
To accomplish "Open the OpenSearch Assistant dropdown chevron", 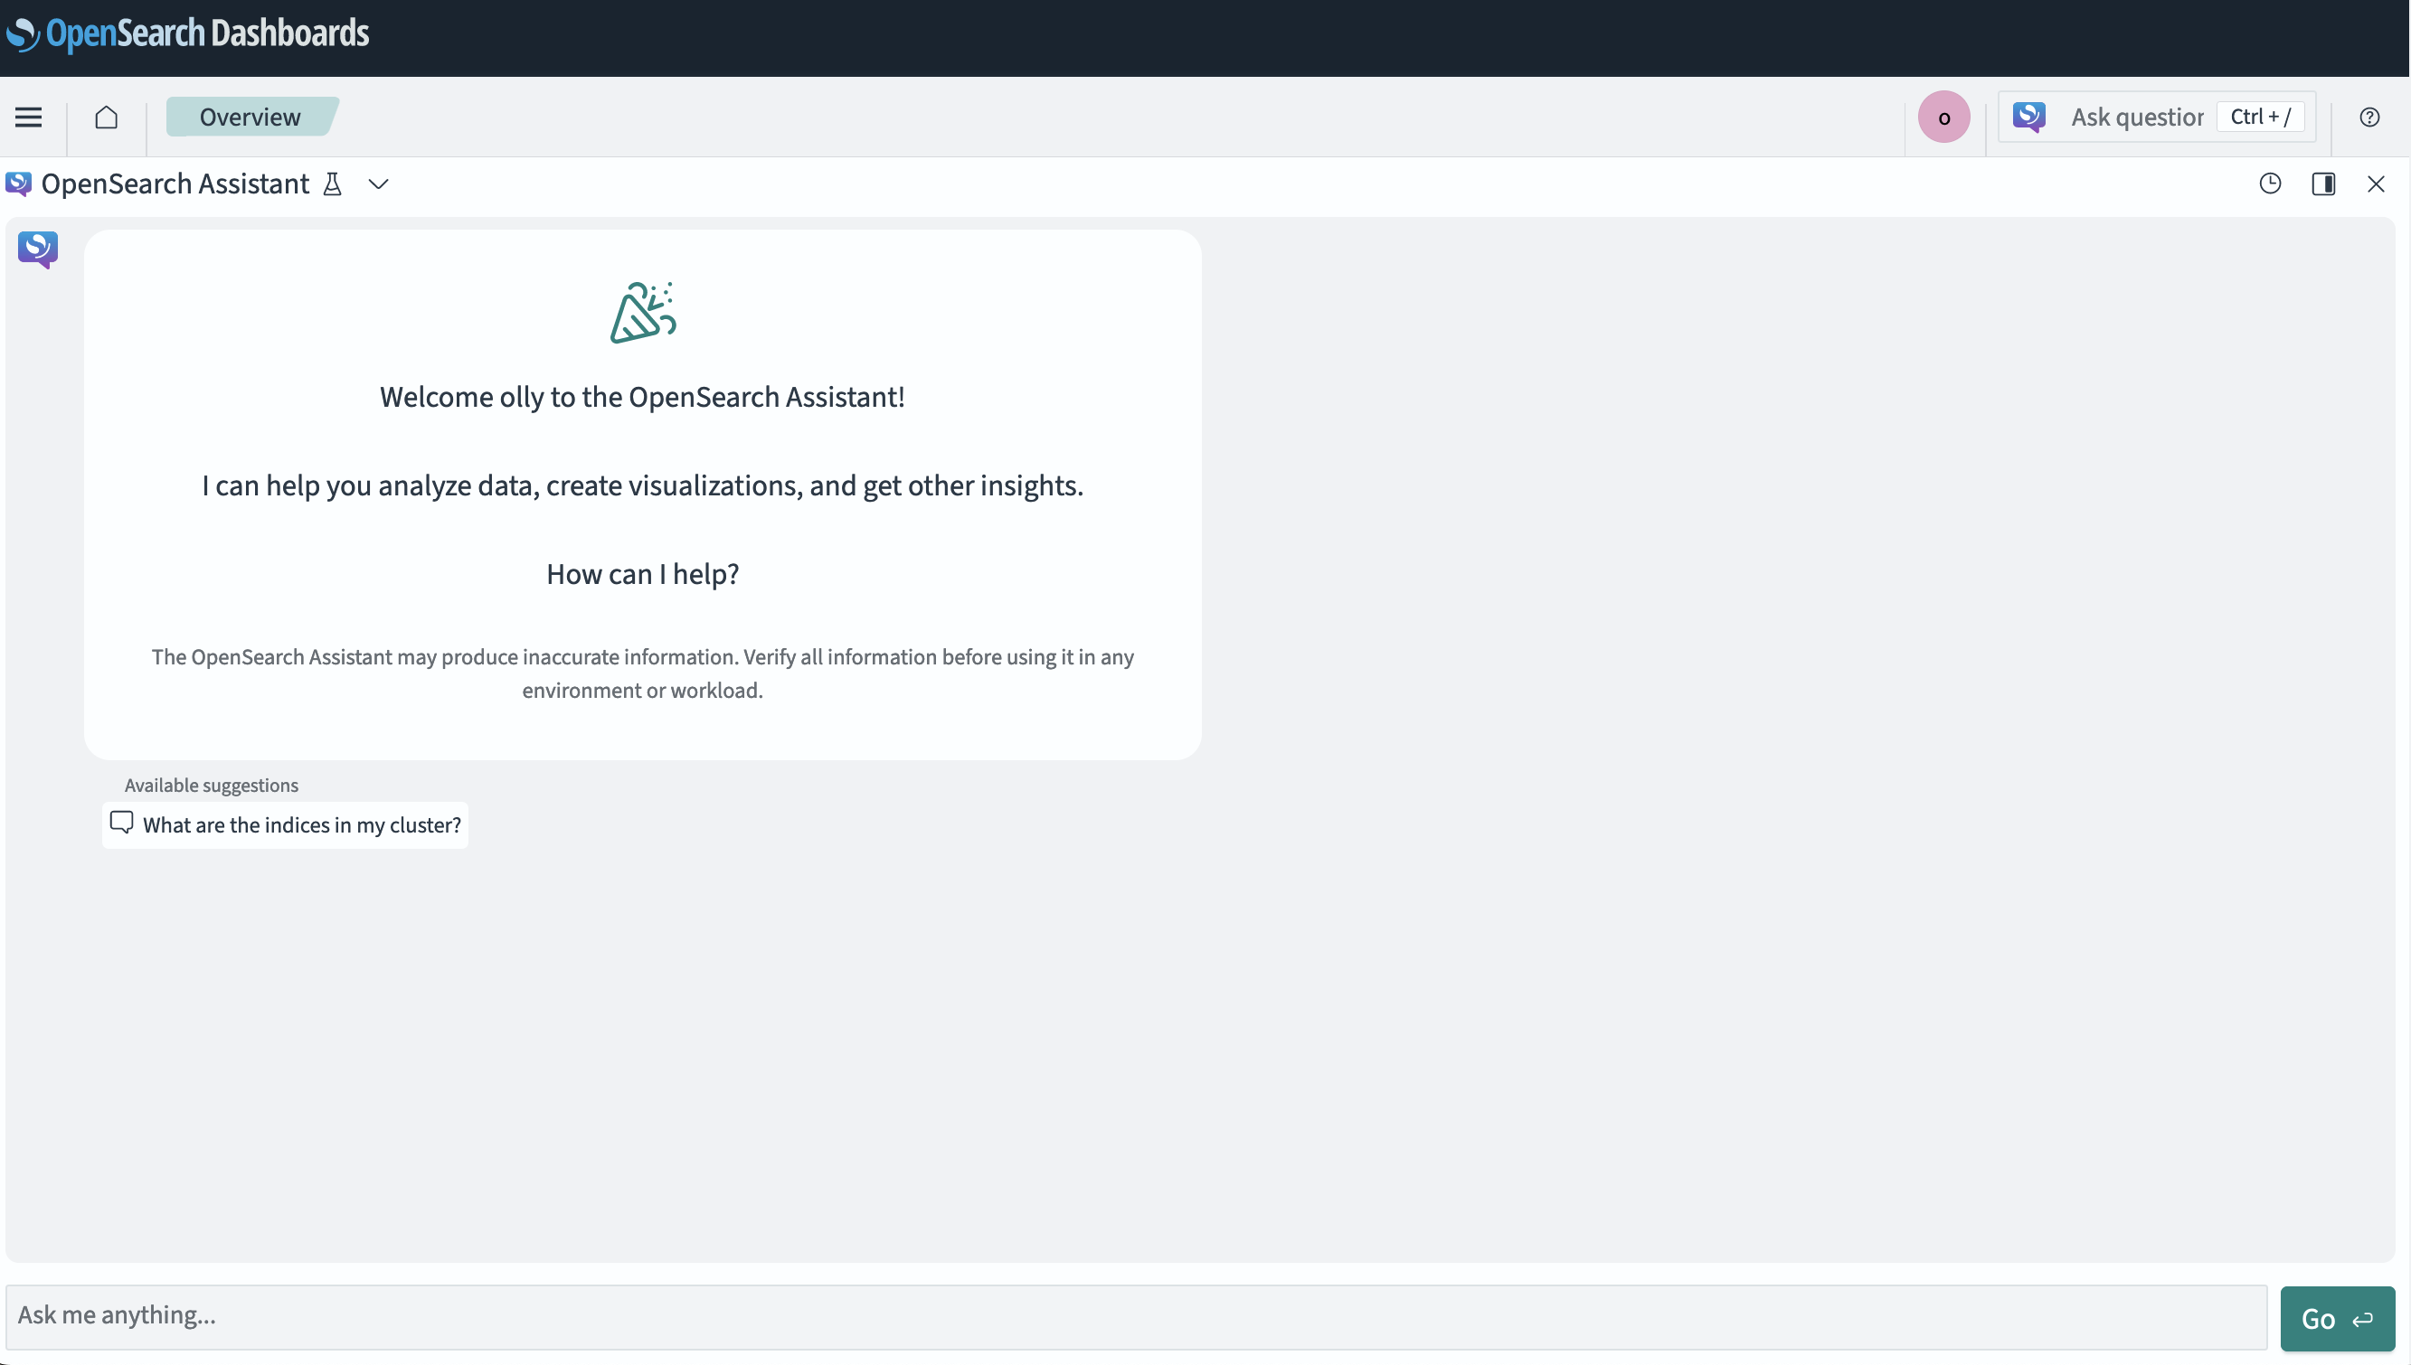I will point(378,184).
